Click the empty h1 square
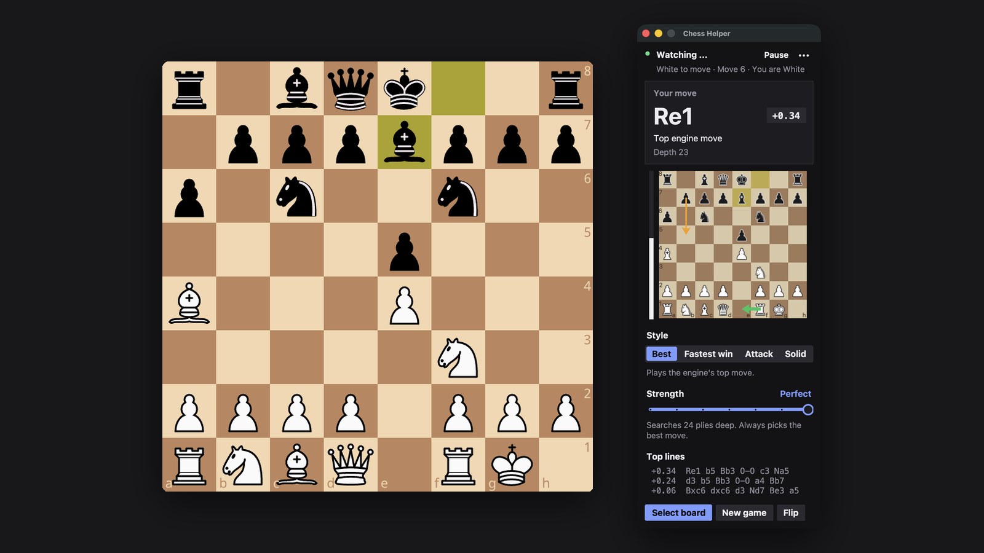Viewport: 984px width, 553px height. (566, 465)
